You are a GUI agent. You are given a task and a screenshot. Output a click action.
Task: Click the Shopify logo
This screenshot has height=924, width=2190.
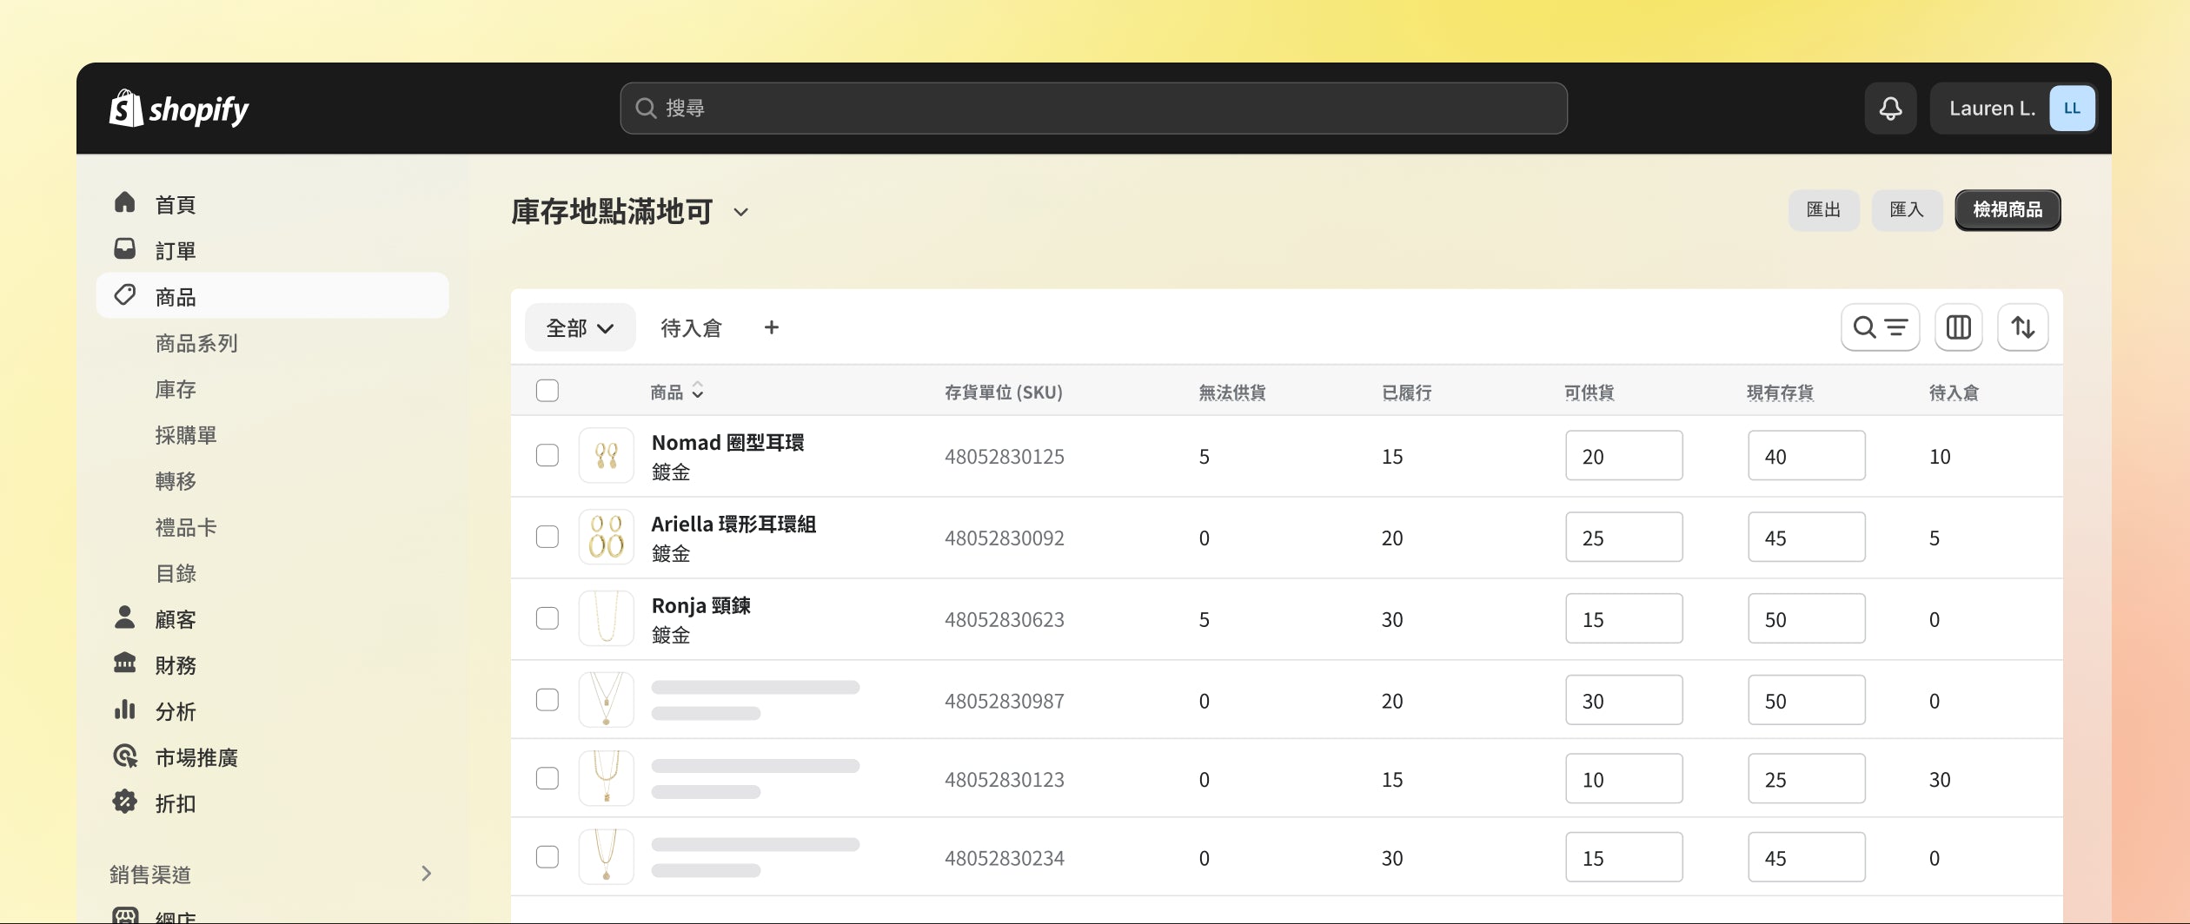click(x=179, y=109)
